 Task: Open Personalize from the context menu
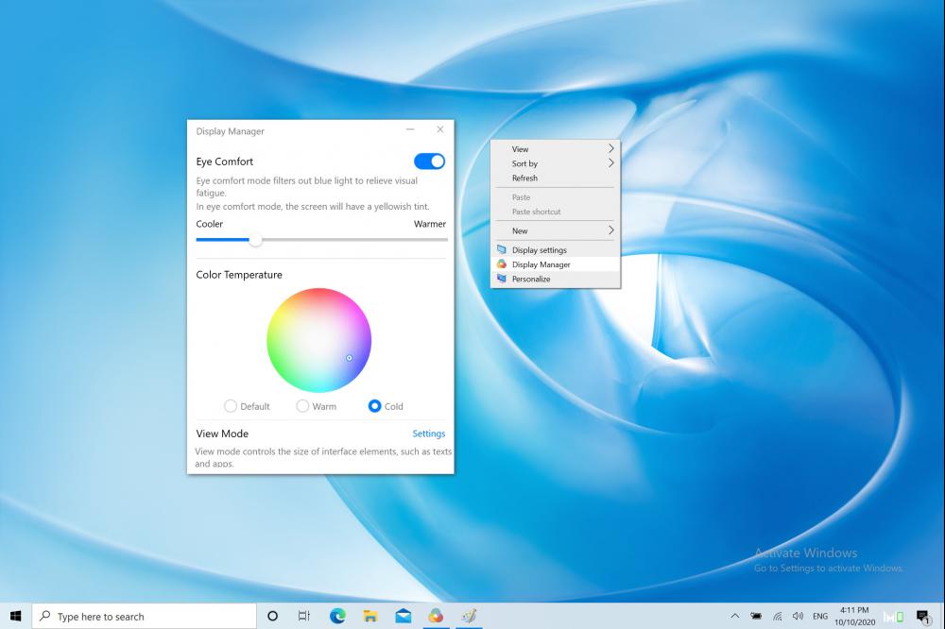tap(555, 279)
